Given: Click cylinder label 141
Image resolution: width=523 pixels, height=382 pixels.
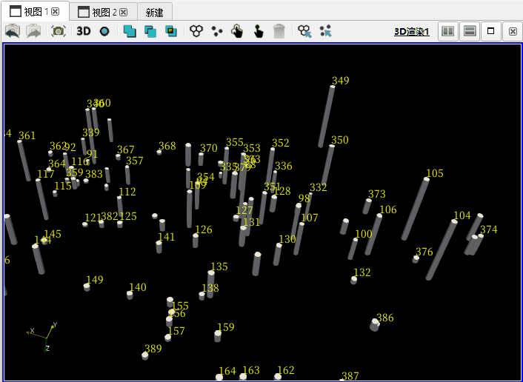Looking at the screenshot, I should (x=167, y=237).
